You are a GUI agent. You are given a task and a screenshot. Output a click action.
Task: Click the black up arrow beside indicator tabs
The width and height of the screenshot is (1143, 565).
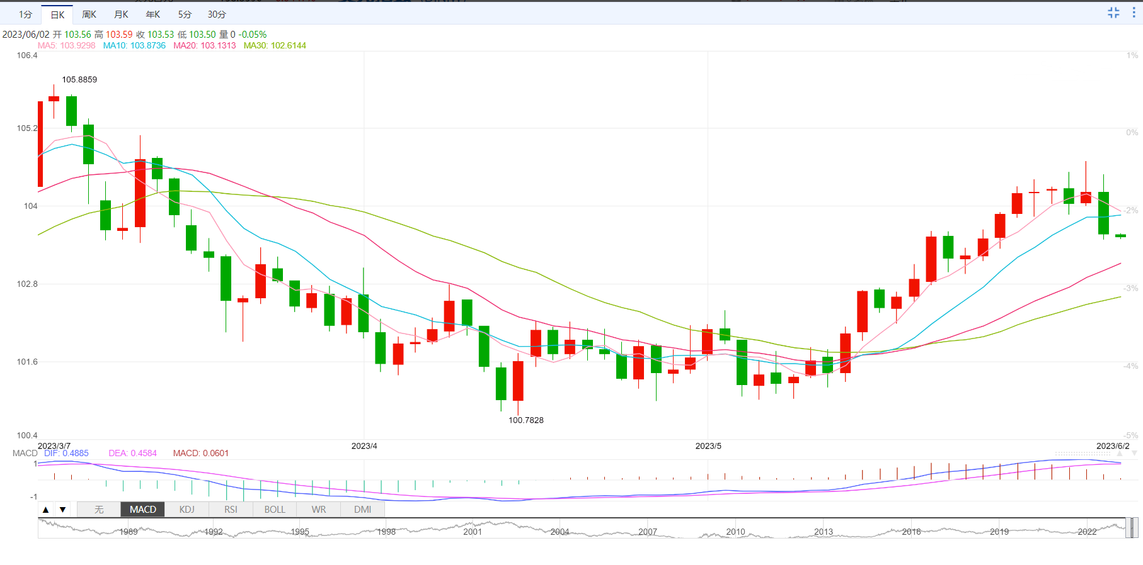[45, 510]
